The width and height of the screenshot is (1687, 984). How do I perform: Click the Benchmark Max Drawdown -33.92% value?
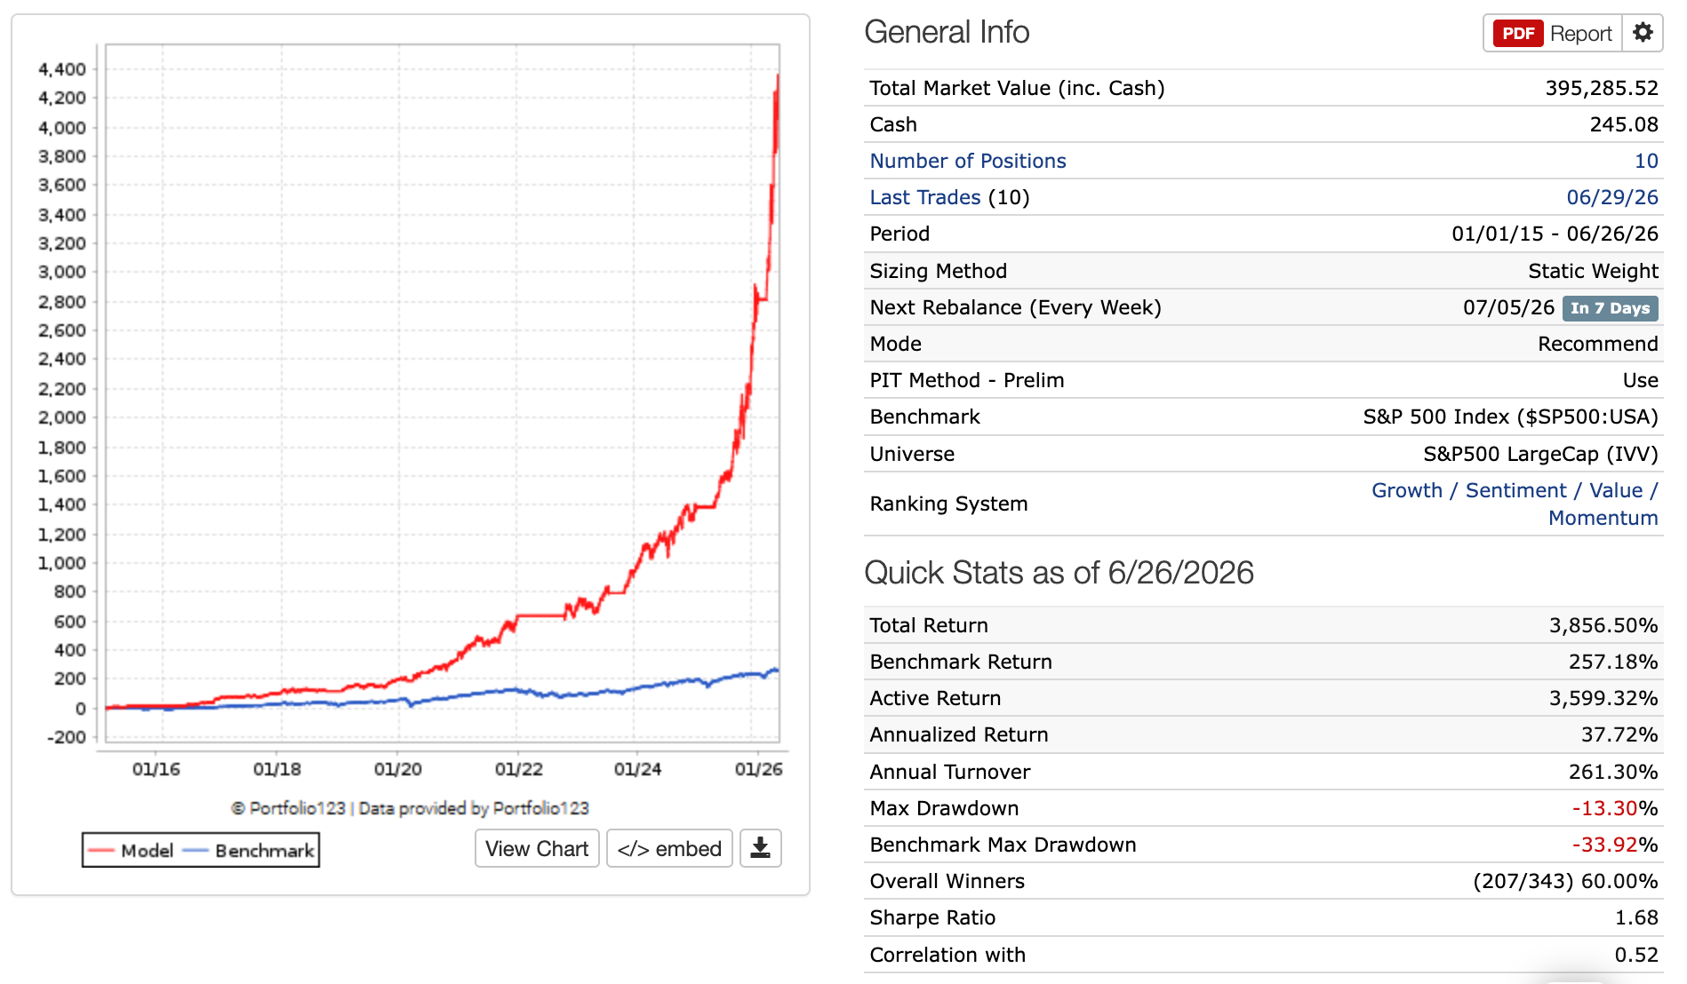pyautogui.click(x=1614, y=845)
